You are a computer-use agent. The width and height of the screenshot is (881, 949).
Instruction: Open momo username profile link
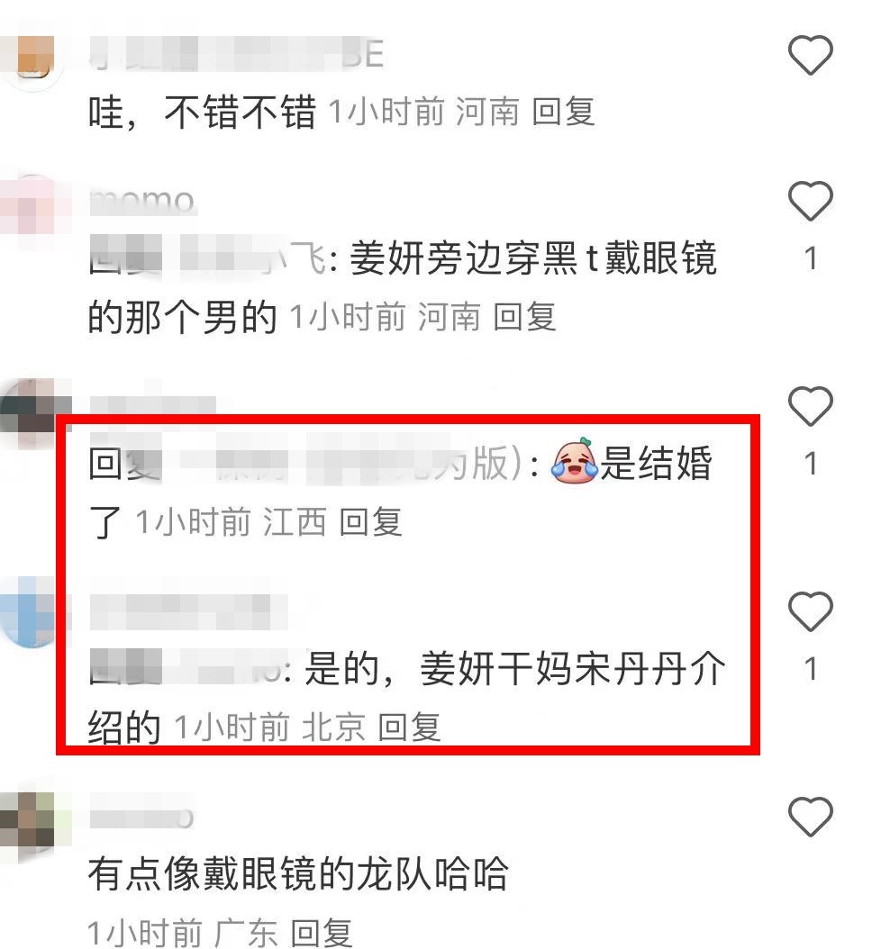pos(143,201)
